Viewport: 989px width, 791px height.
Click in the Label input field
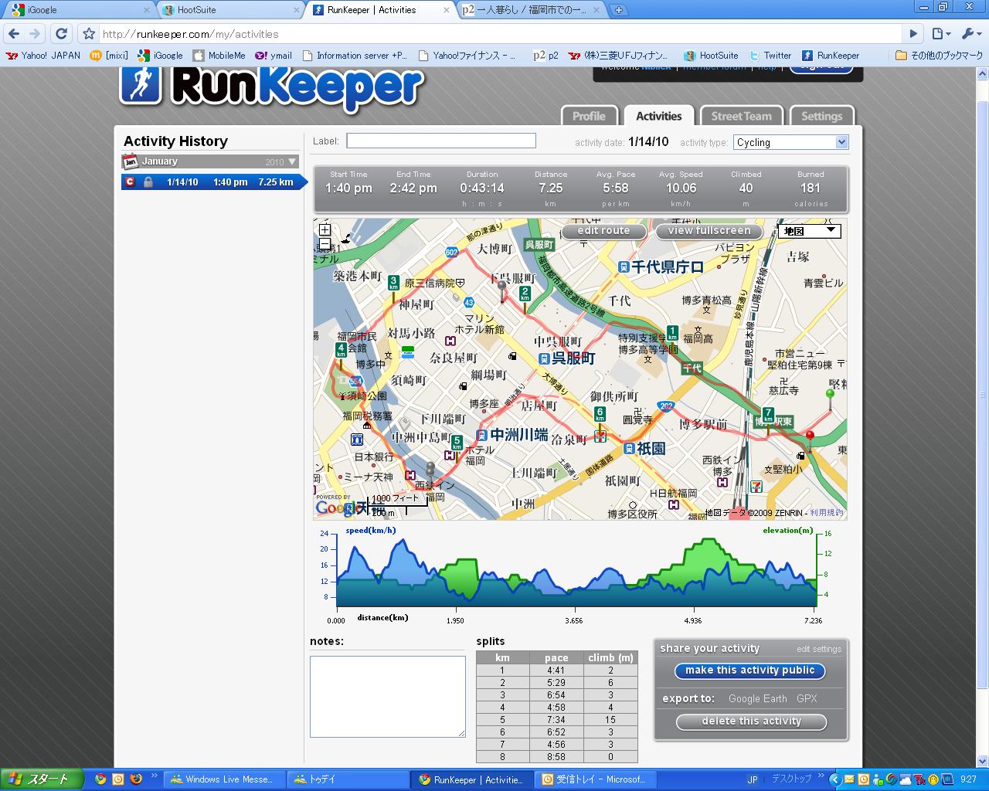(x=441, y=141)
